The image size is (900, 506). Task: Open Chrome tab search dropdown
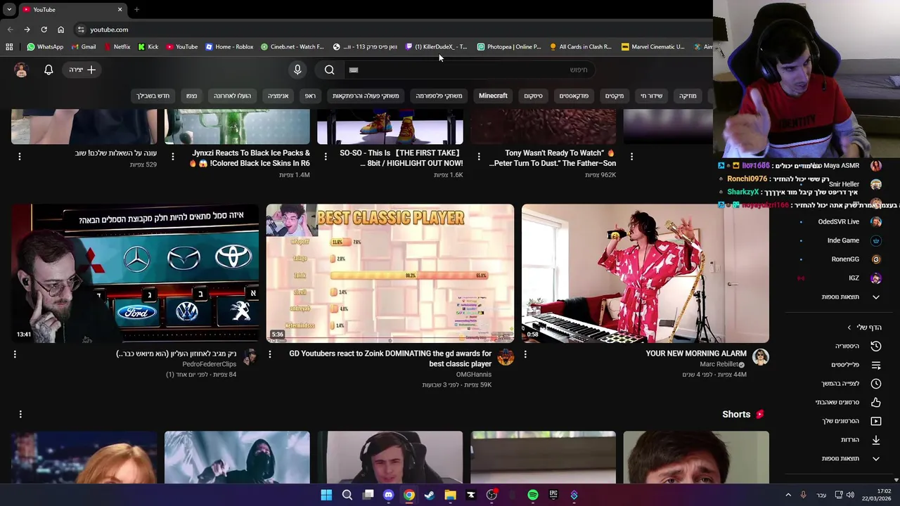9,9
